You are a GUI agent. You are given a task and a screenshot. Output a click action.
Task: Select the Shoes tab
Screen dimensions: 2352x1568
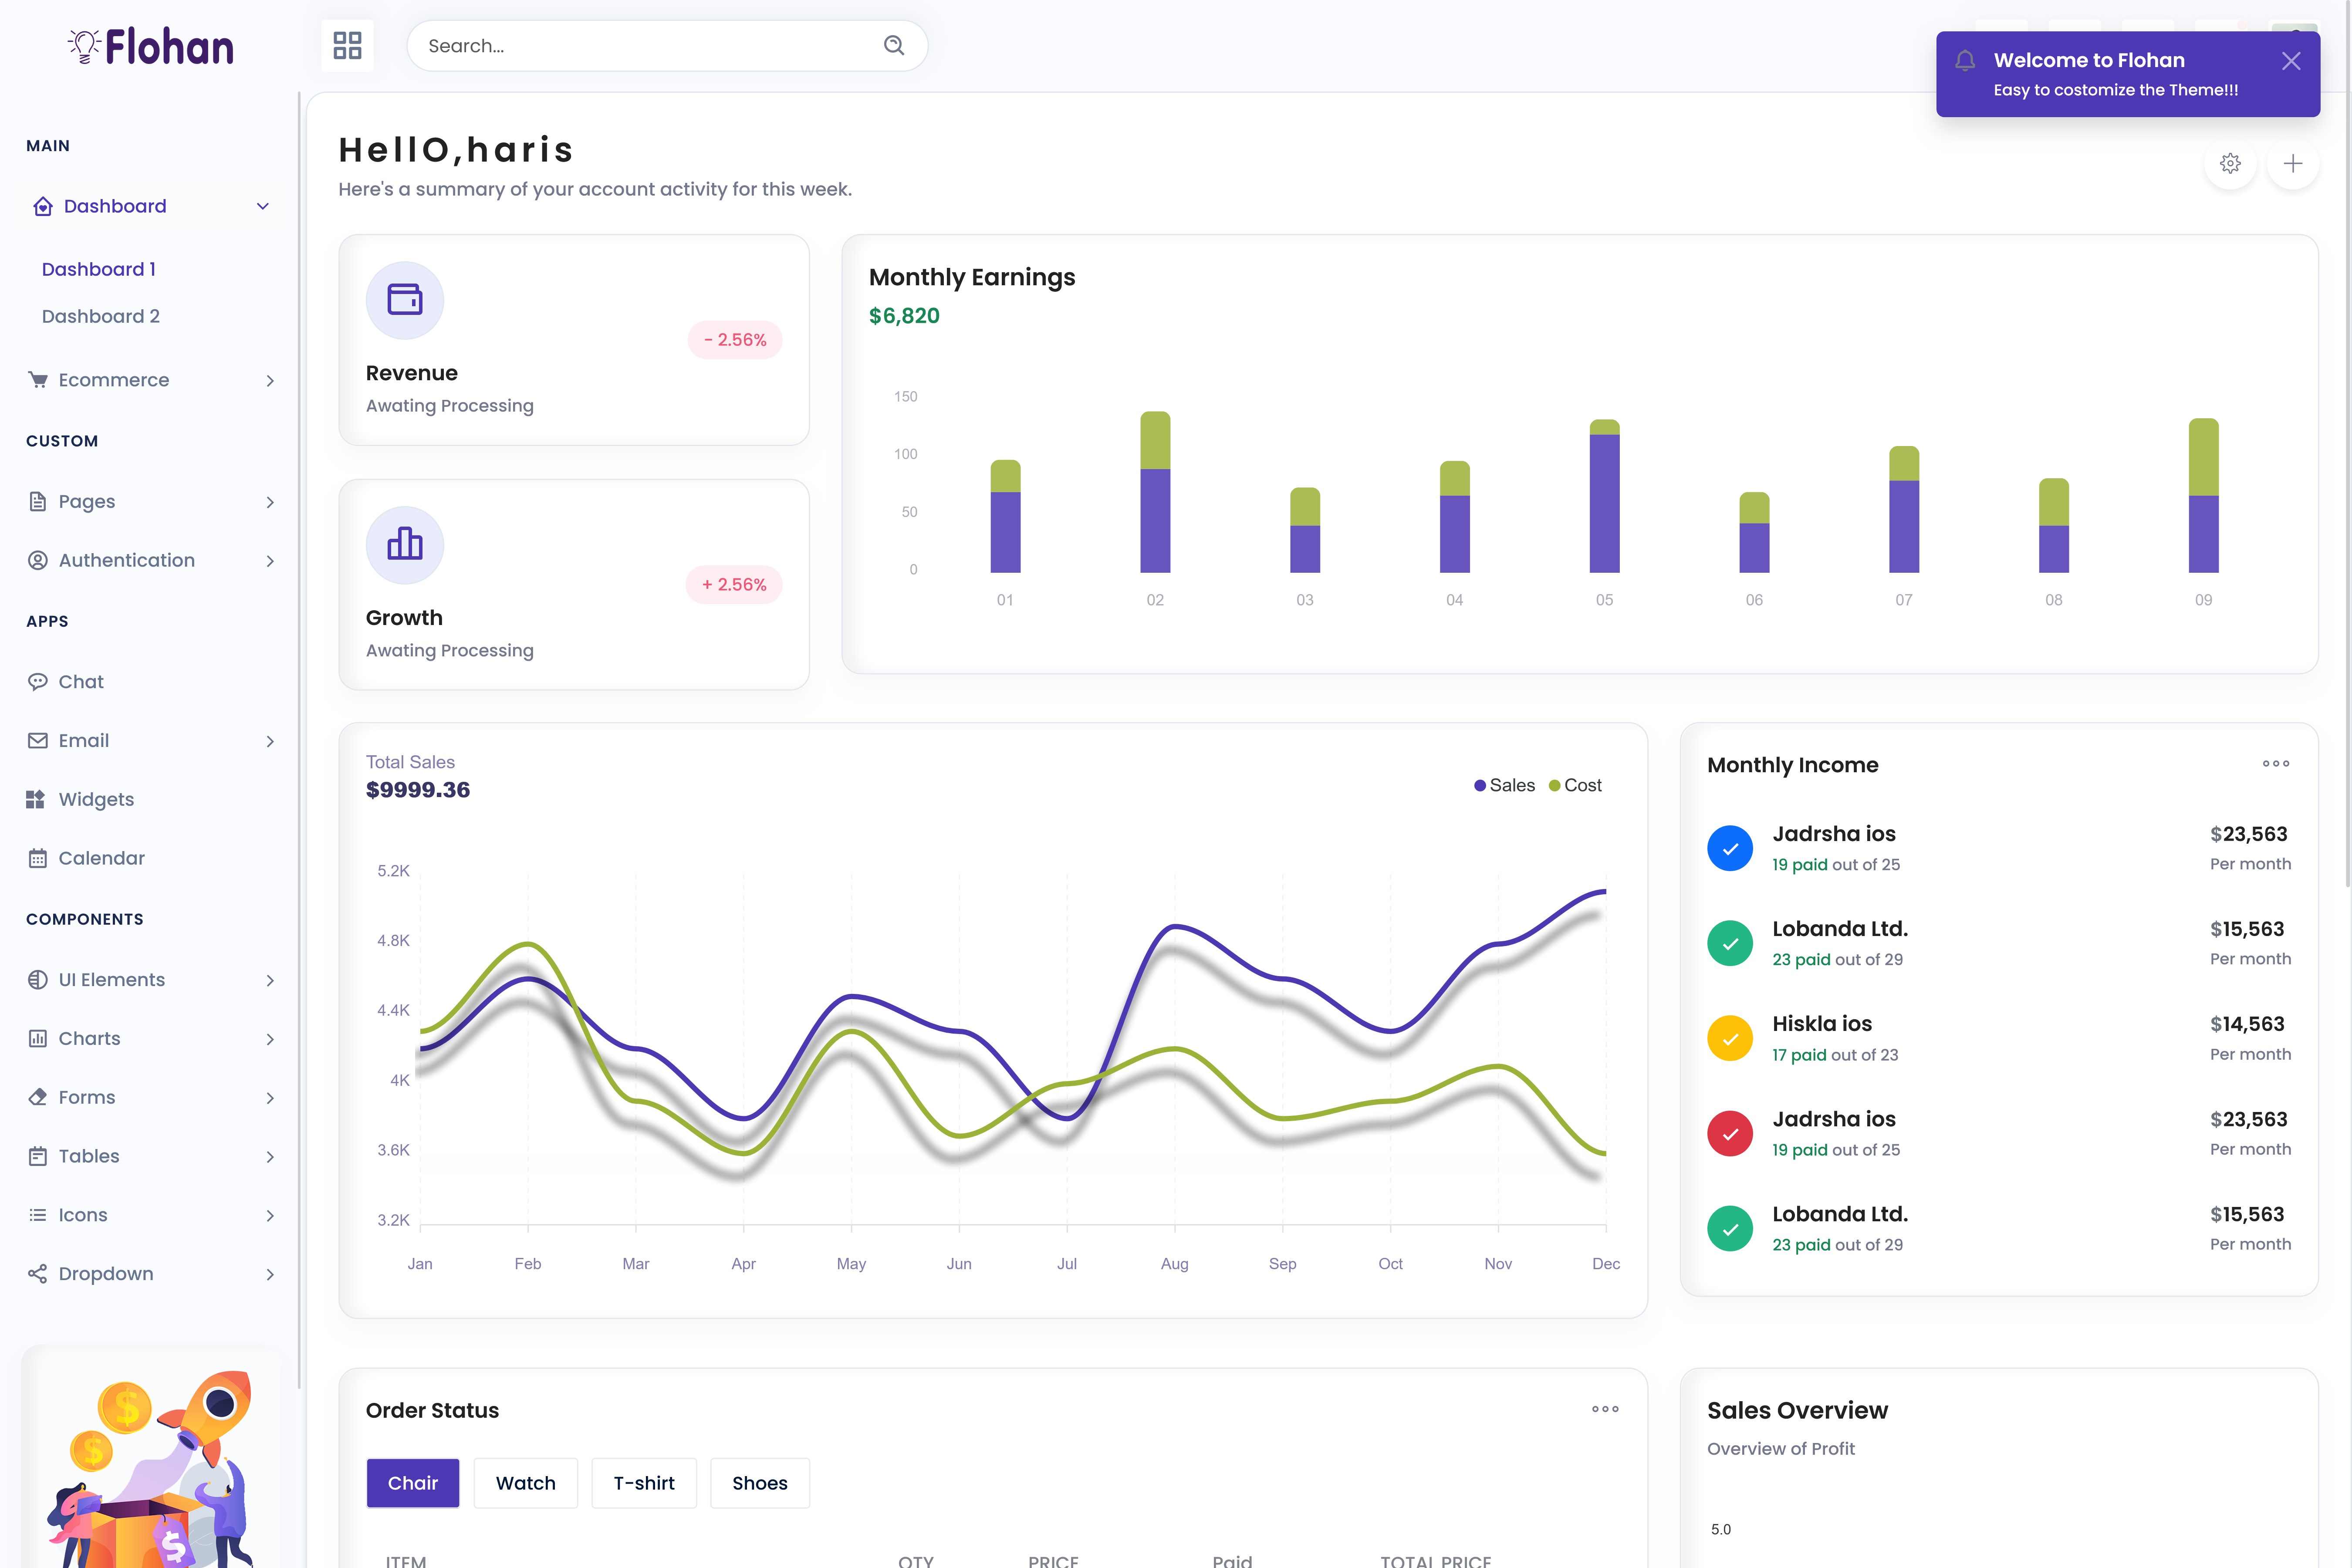click(759, 1482)
